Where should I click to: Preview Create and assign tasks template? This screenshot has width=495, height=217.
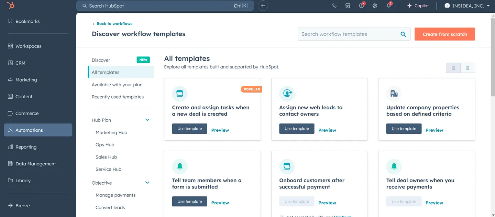pyautogui.click(x=220, y=130)
